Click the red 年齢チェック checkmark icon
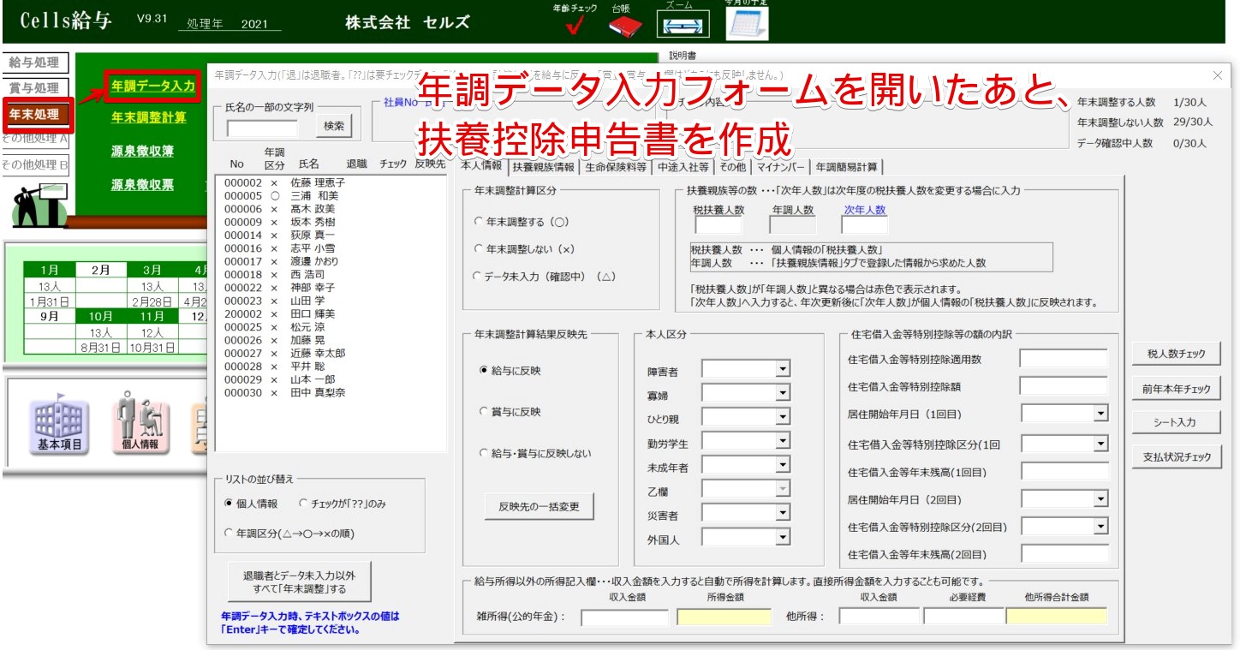1246x650 pixels. tap(575, 27)
